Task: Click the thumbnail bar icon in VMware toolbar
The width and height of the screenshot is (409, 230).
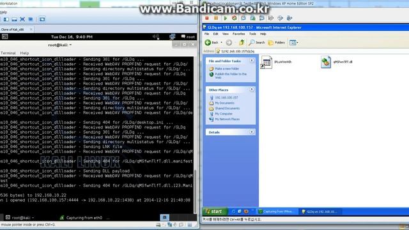Action: tap(14, 19)
